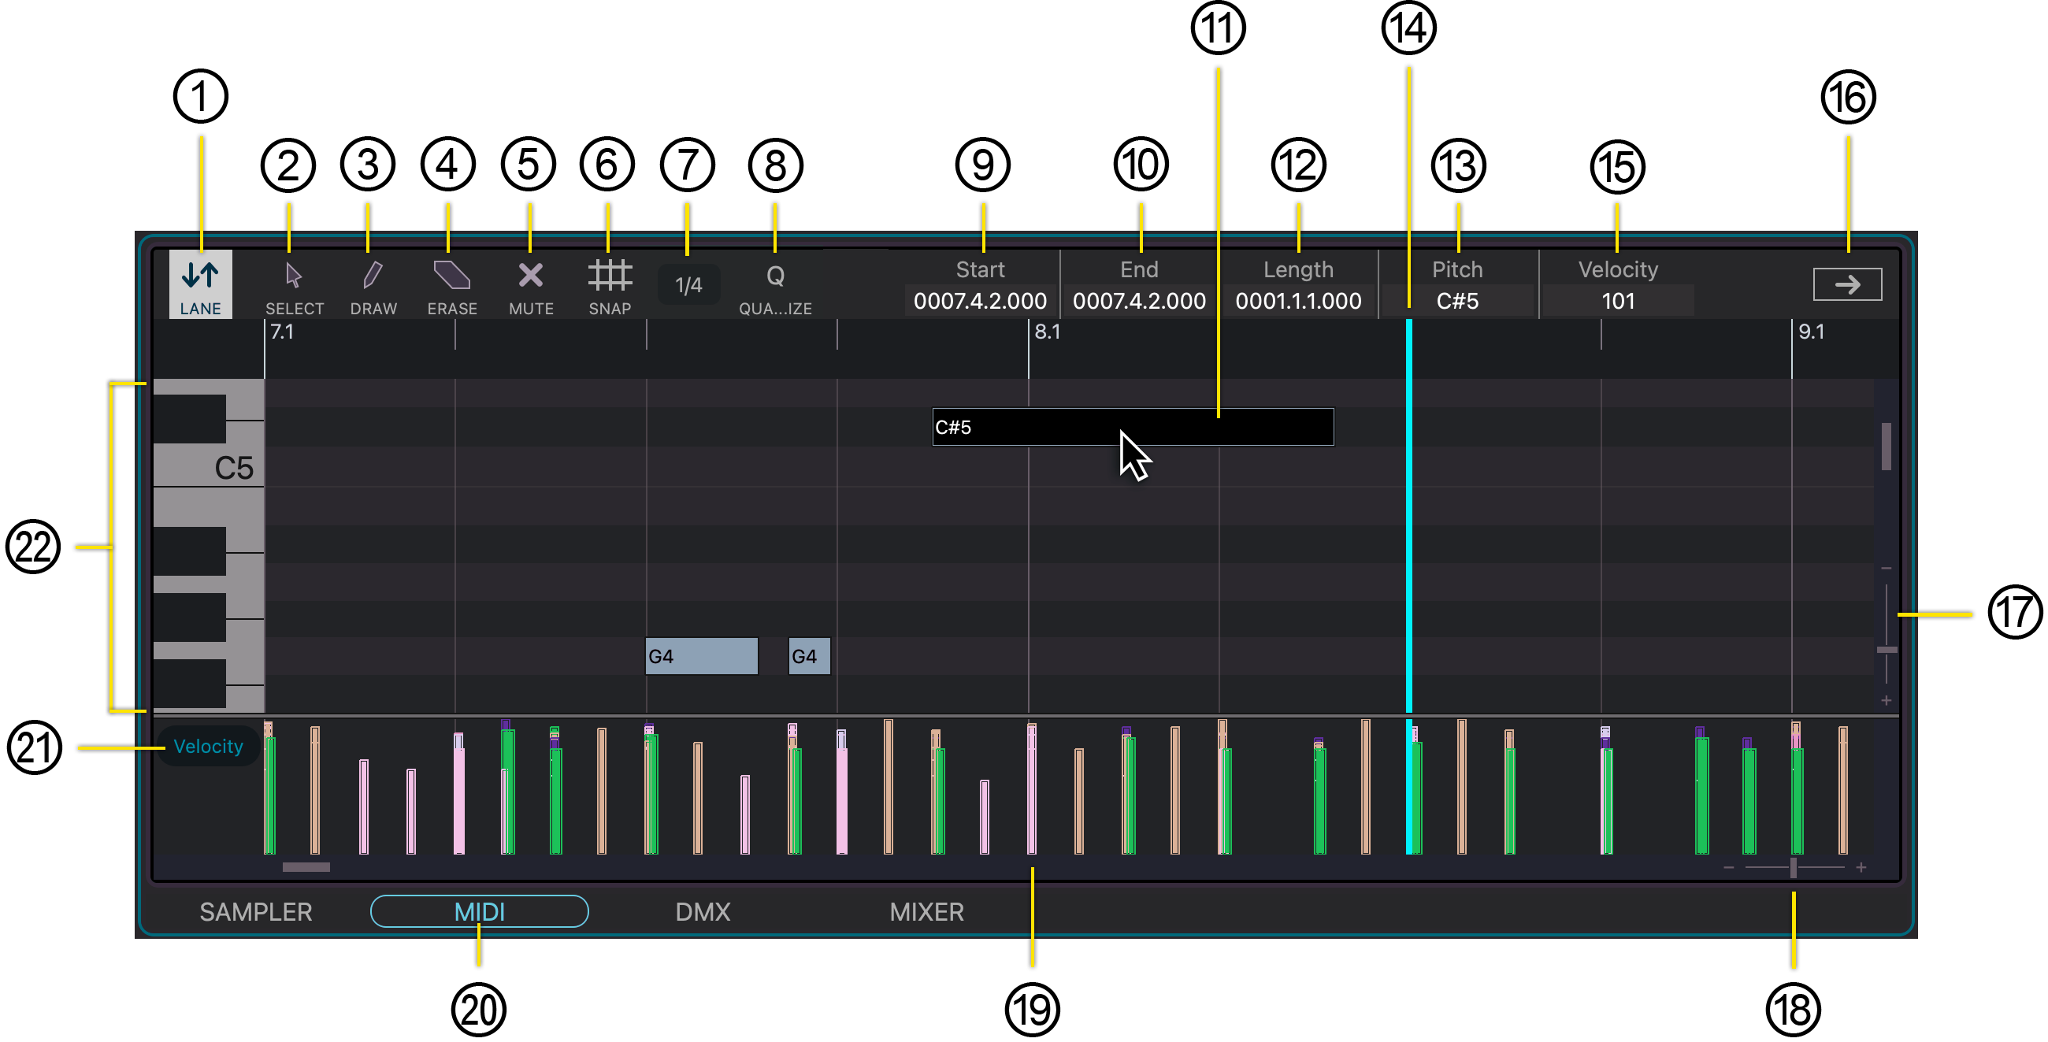This screenshot has width=2048, height=1042.
Task: Activate the ERASE tool
Action: 451,276
